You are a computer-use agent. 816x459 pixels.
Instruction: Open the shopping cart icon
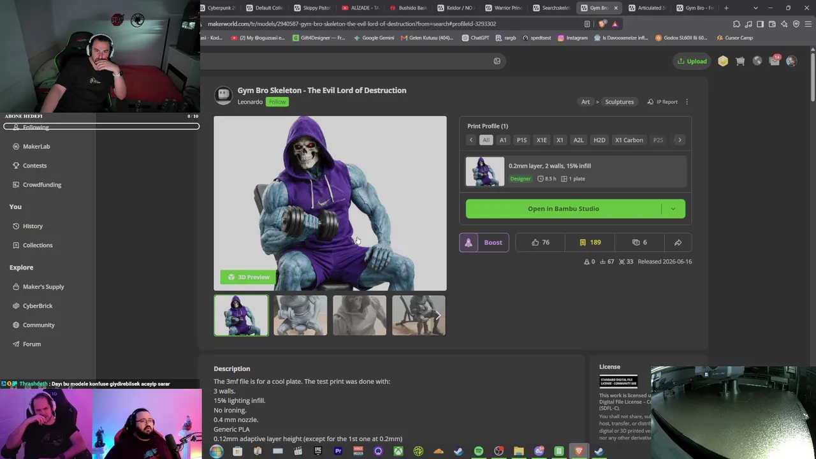click(740, 61)
